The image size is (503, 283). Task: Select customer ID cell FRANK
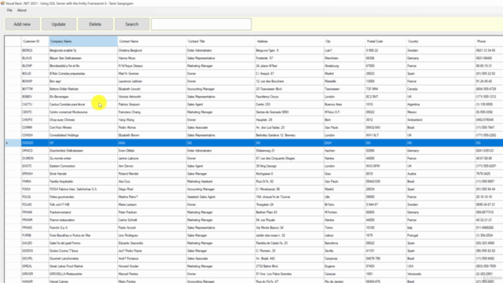pyautogui.click(x=35, y=212)
